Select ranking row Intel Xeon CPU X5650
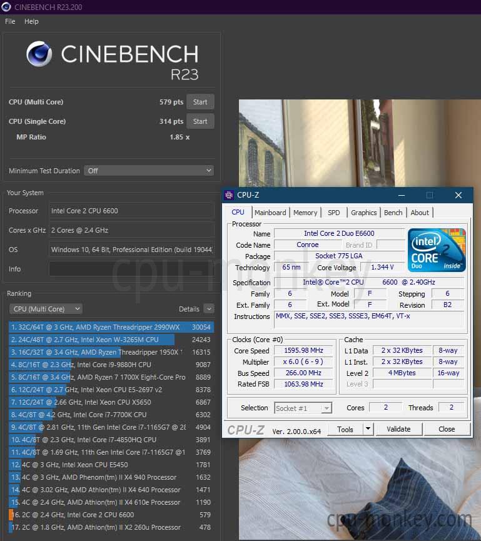 (111, 402)
